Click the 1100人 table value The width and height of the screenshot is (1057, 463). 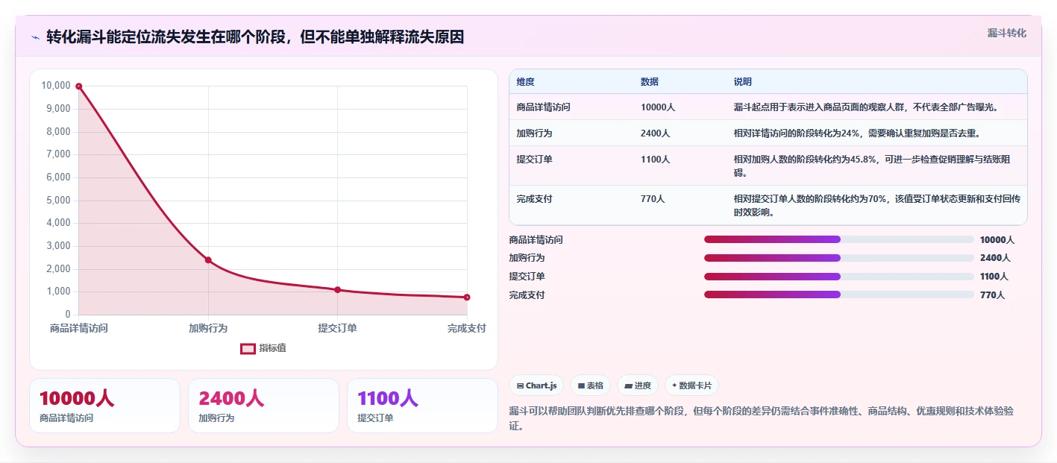(655, 160)
